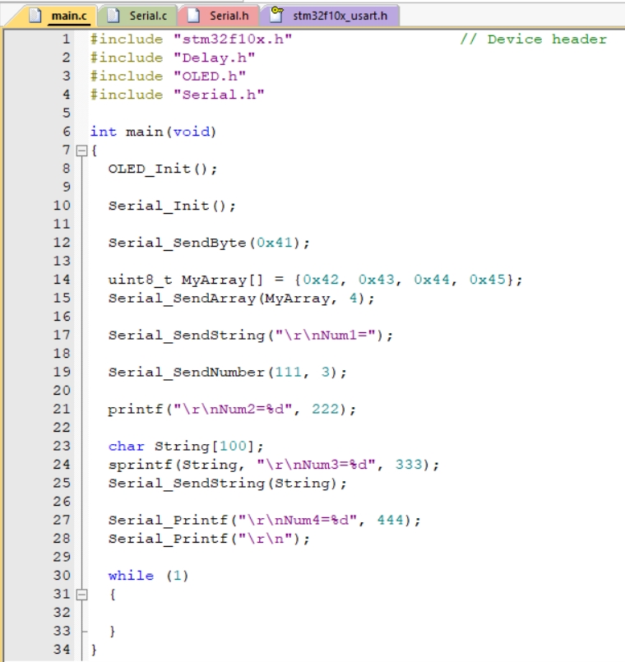Click the number 333 in sprintf
Screen dimensions: 625x662
coord(409,465)
